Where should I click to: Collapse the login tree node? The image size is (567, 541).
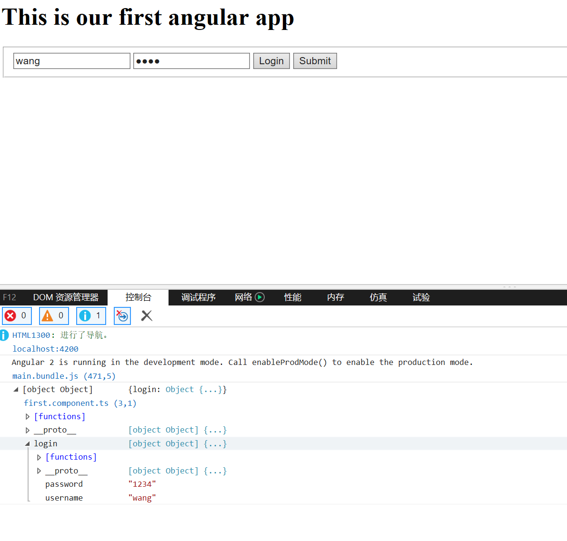pos(28,444)
